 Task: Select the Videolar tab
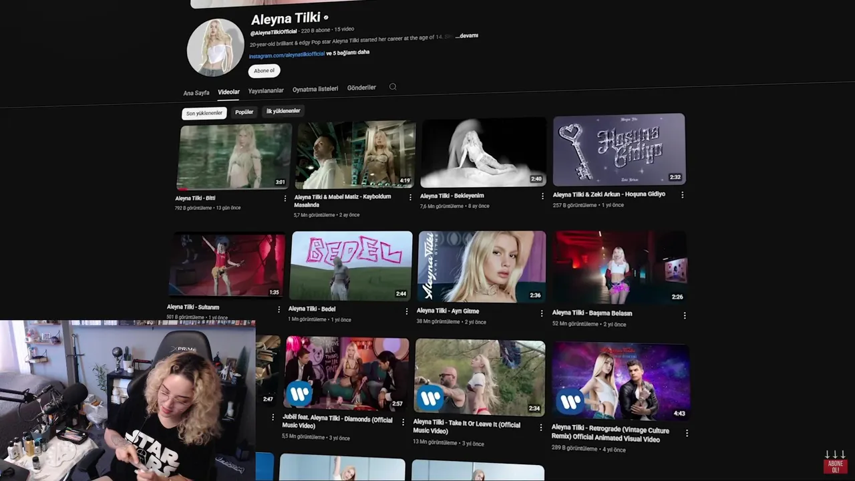(x=228, y=92)
